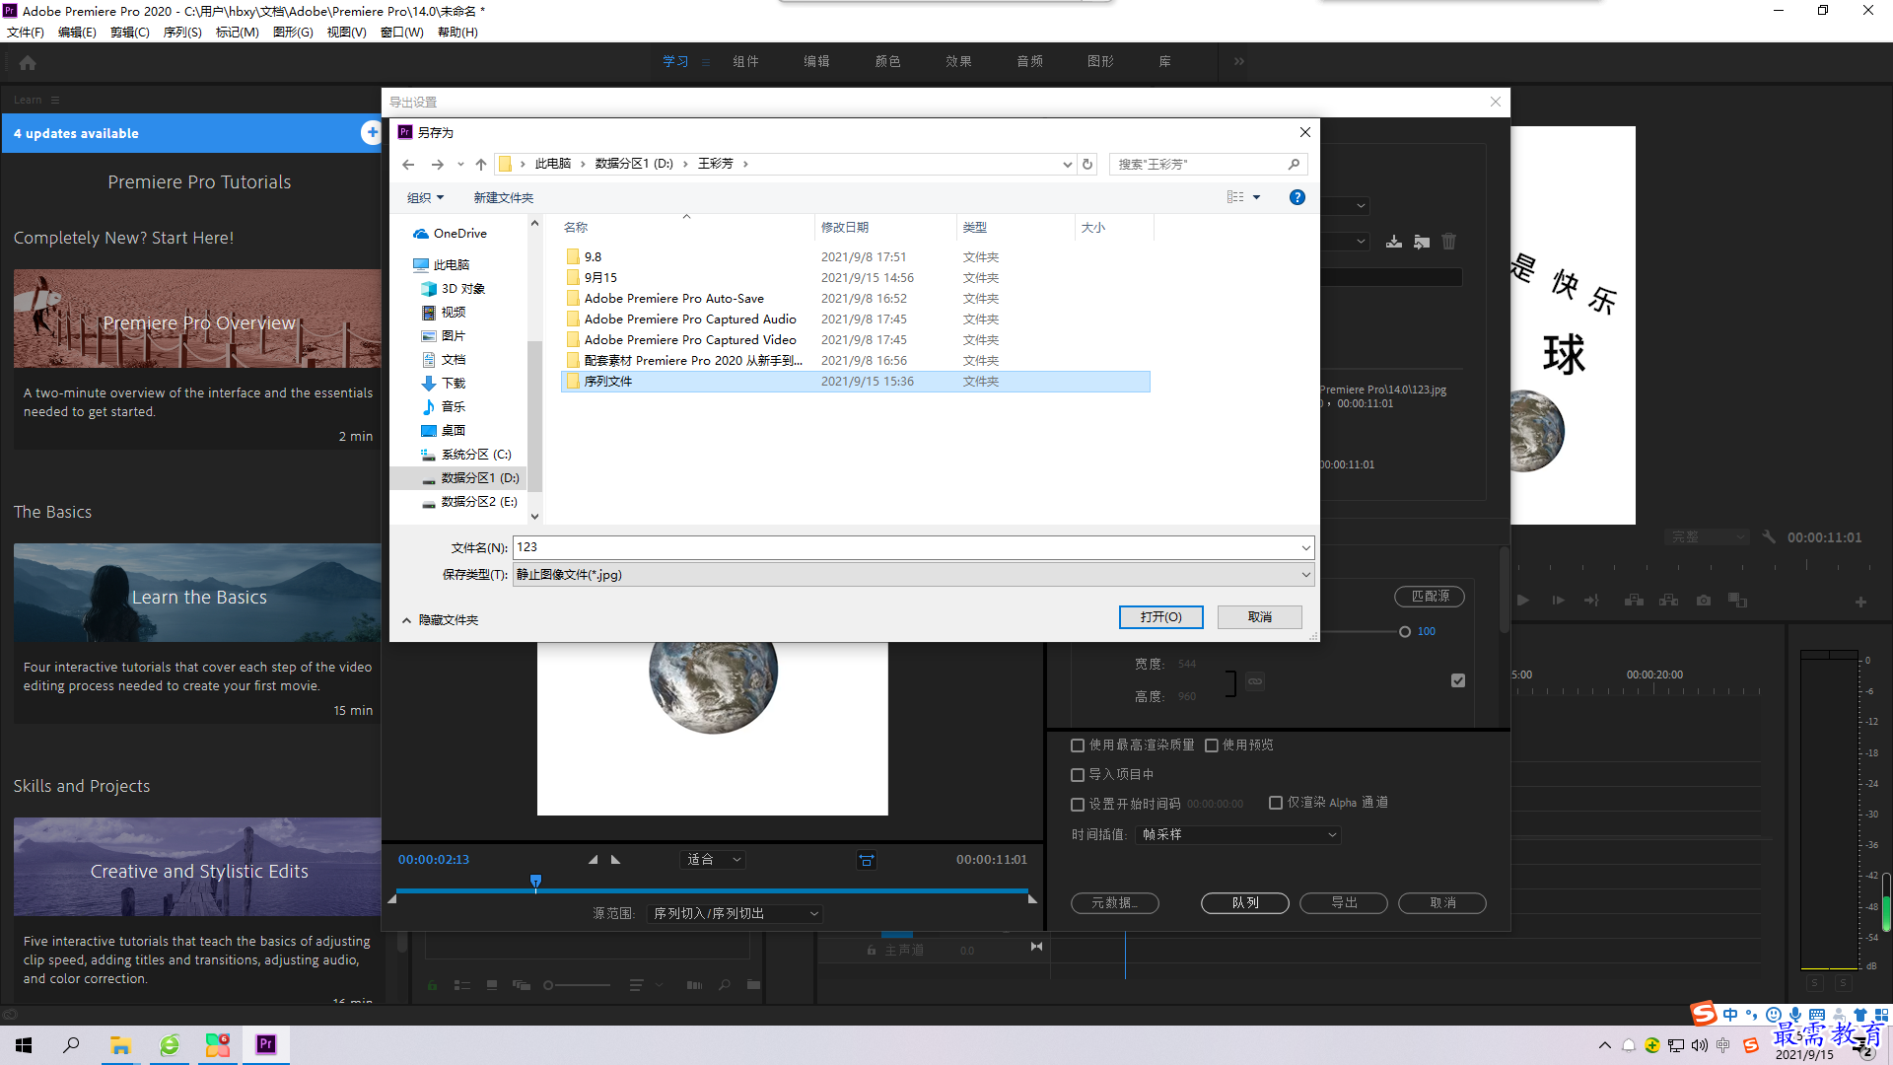Toggle set start timecode checkbox
The image size is (1893, 1065).
[1078, 805]
